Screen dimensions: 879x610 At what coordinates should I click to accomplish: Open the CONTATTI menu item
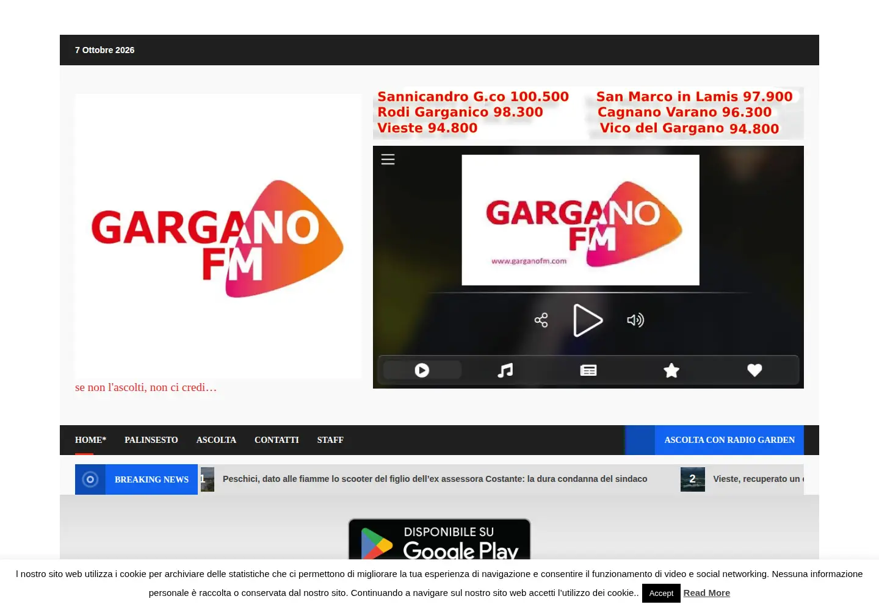pyautogui.click(x=277, y=440)
